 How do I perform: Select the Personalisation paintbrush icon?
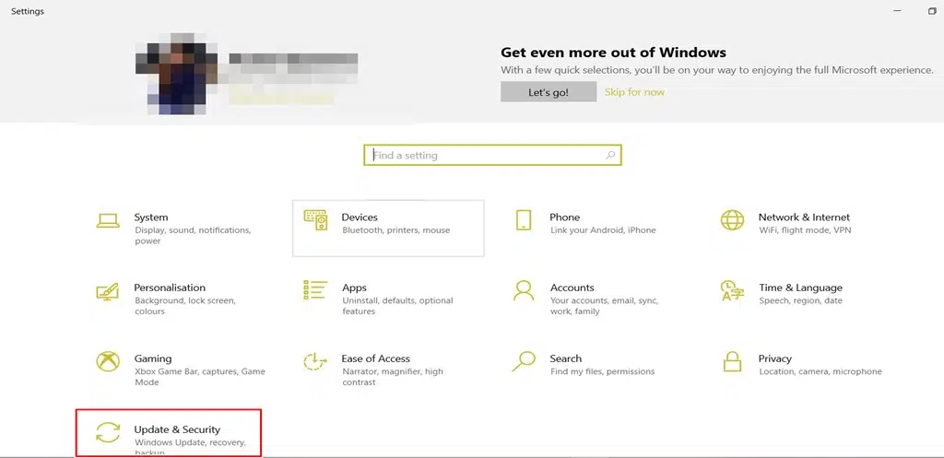tap(108, 291)
